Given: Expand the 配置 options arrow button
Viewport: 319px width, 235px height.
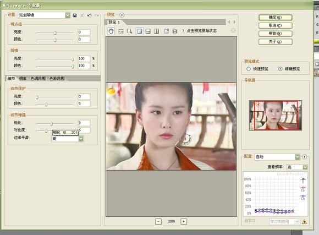Looking at the screenshot, I should click(x=304, y=157).
